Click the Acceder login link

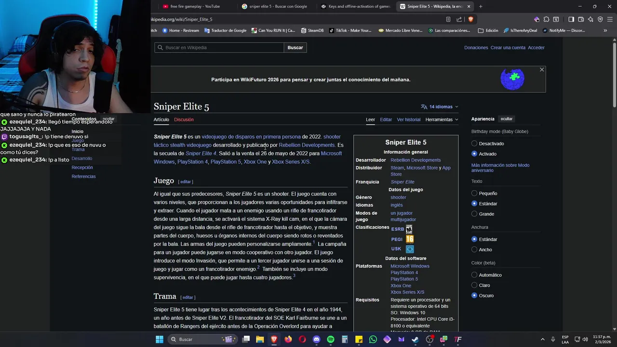click(536, 48)
